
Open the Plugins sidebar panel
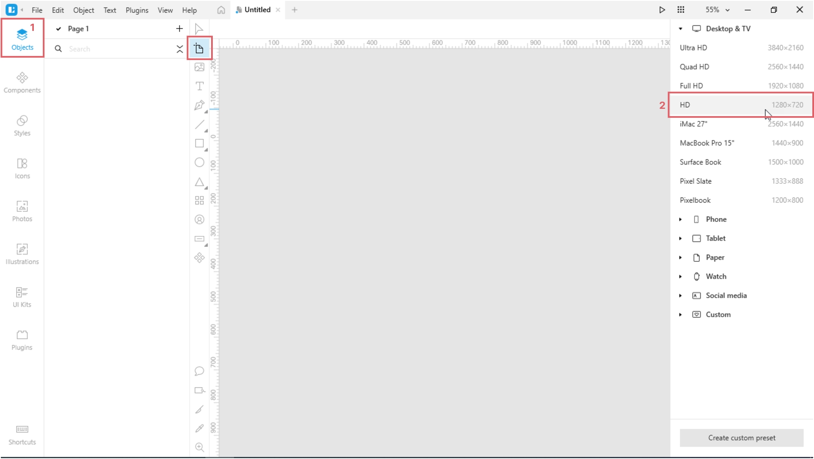[x=22, y=340]
